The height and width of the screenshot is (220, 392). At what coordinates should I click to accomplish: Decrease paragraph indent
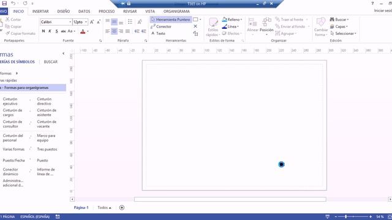point(137,31)
